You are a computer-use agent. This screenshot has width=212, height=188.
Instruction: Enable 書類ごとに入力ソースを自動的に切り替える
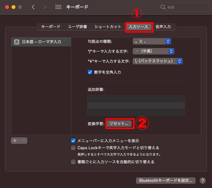click(73, 162)
